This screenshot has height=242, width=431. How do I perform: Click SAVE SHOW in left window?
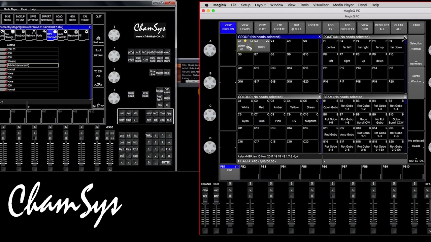7,18
